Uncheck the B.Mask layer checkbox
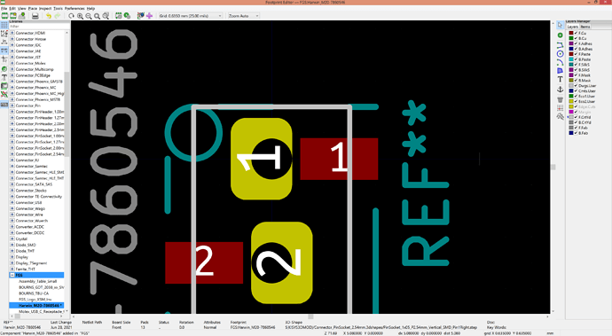The image size is (612, 336). pos(576,81)
